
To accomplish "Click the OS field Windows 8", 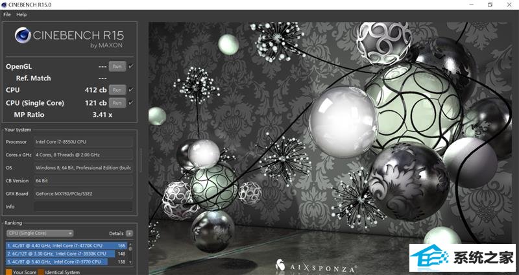I will pyautogui.click(x=84, y=168).
